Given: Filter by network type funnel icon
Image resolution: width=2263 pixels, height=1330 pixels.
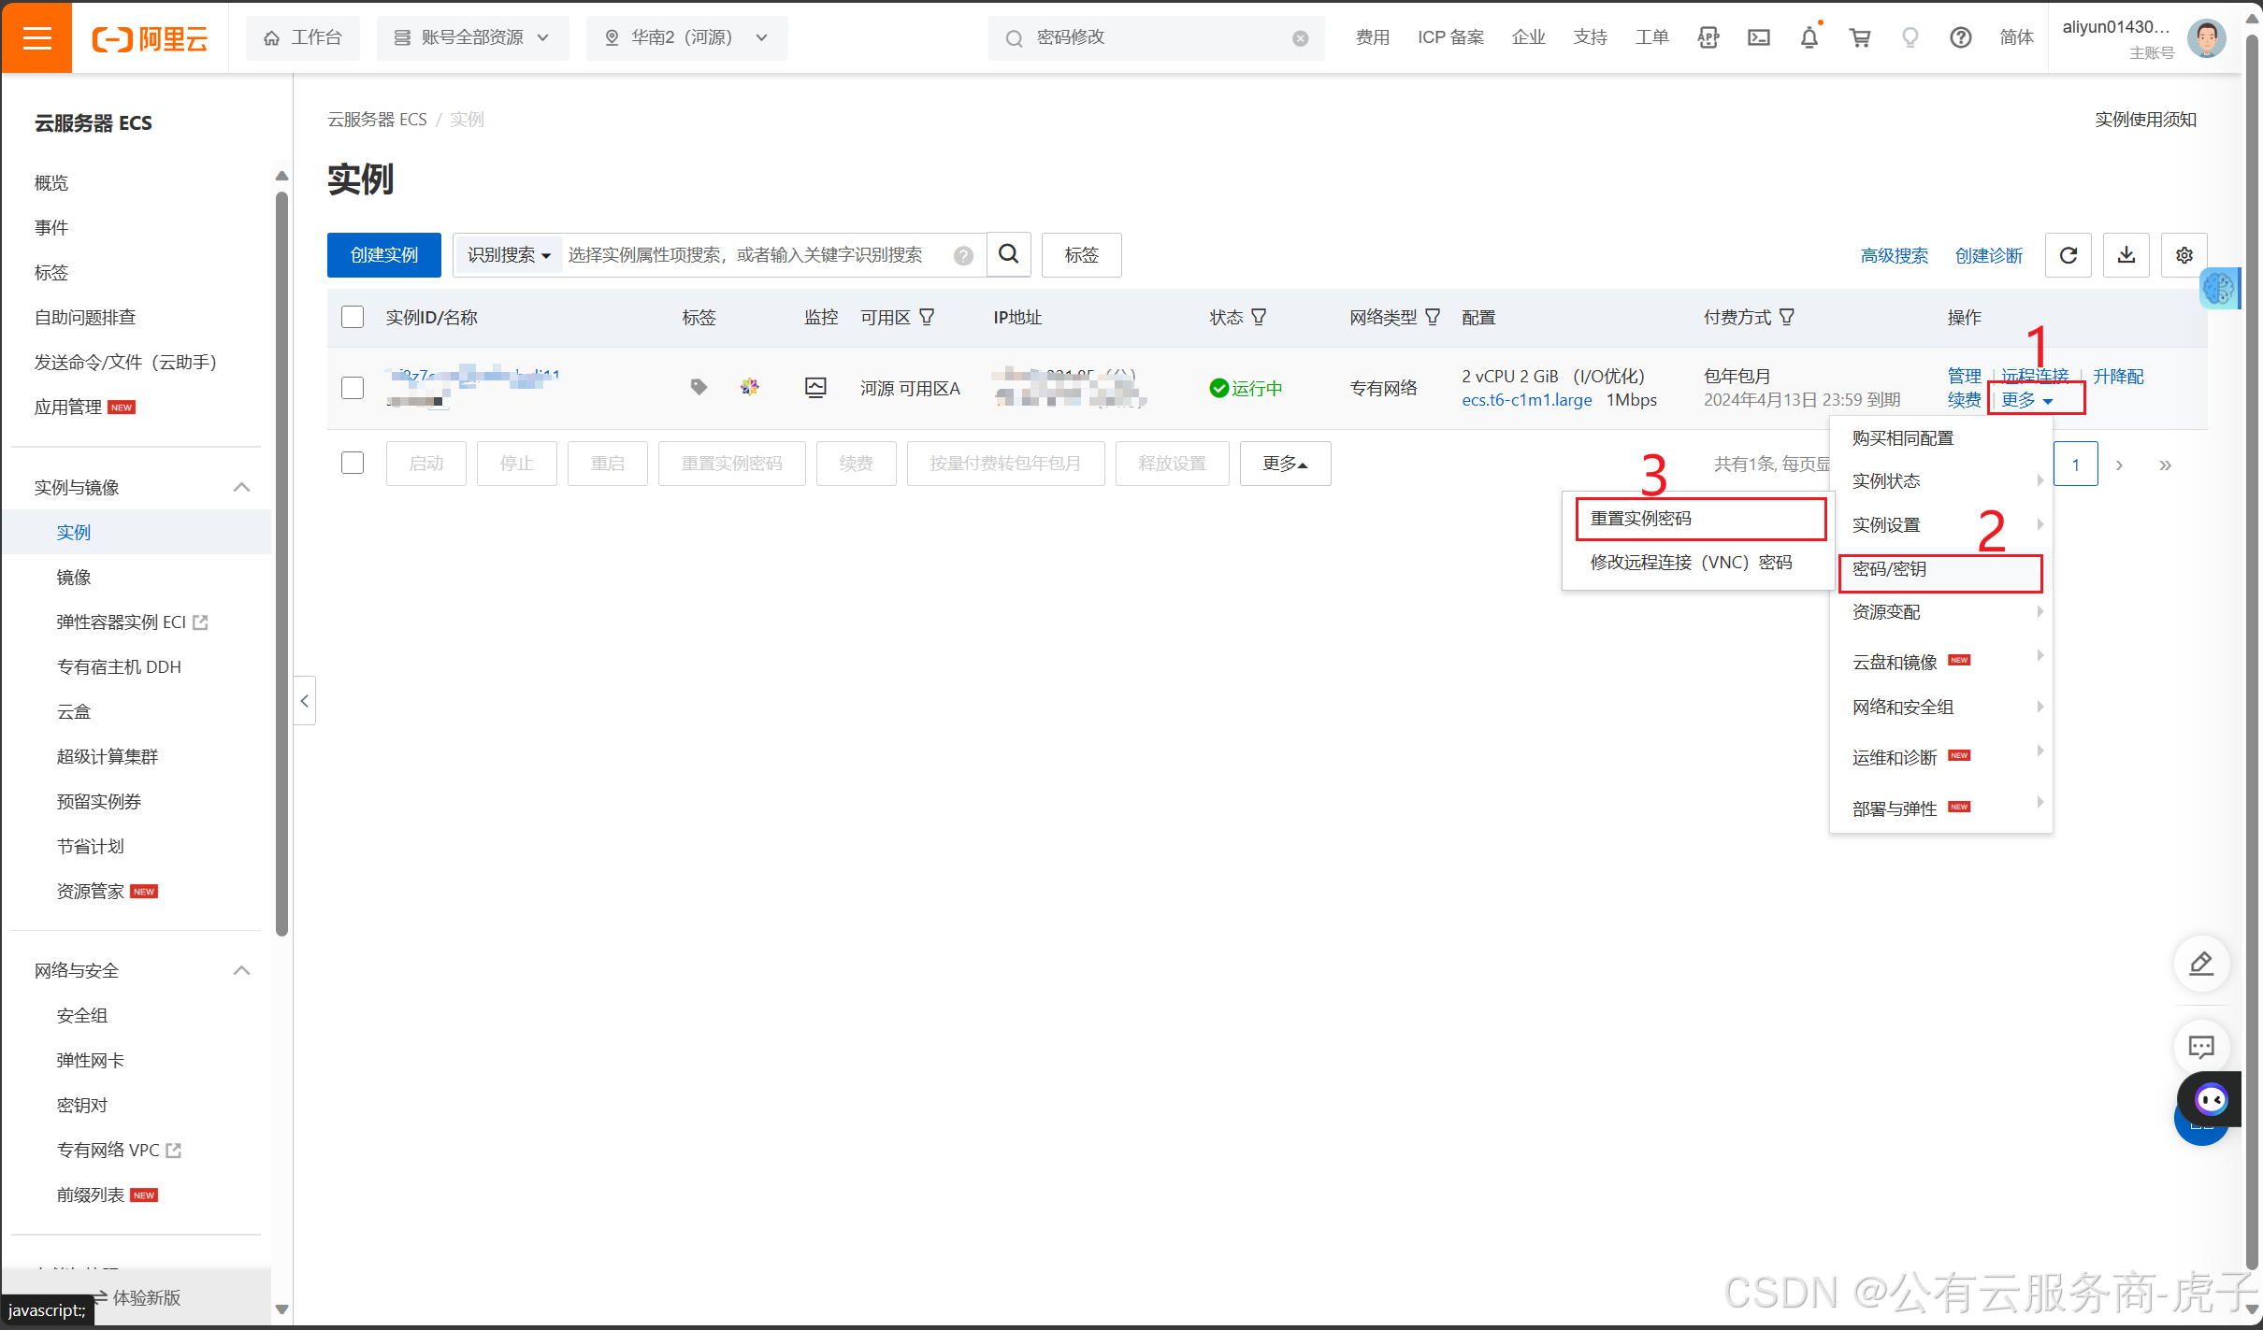Looking at the screenshot, I should click(1433, 318).
